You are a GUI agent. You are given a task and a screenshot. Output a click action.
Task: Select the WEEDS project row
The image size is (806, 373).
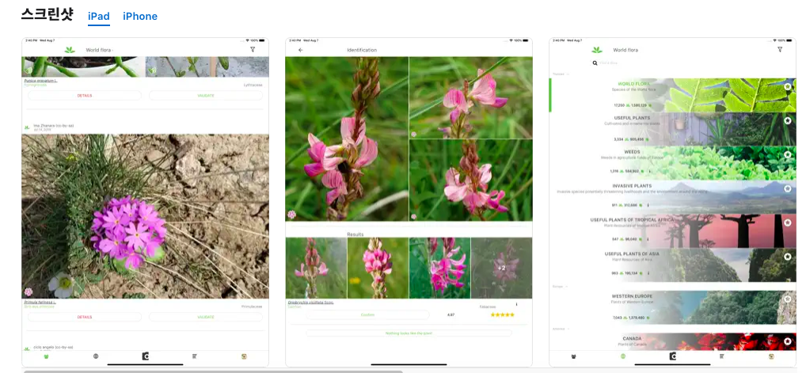click(673, 163)
